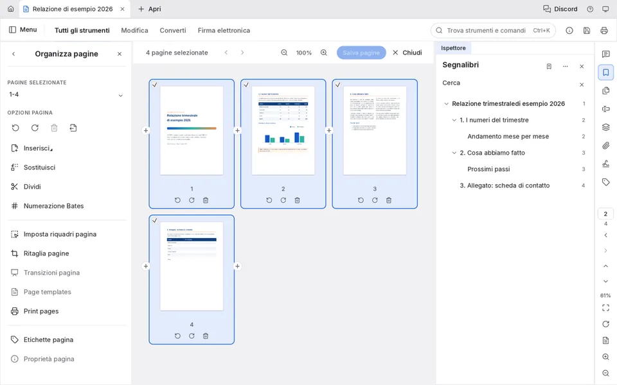Uncheck page 3 selection checkbox
Screen dimensions: 617x385
pyautogui.click(x=337, y=85)
